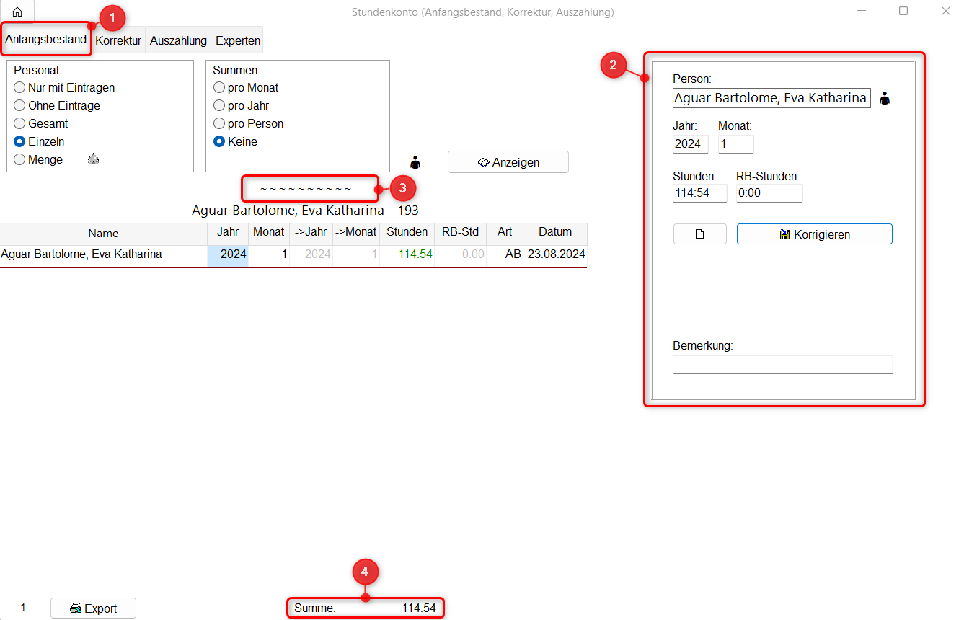Select 'pro Monat' sums option

click(219, 87)
